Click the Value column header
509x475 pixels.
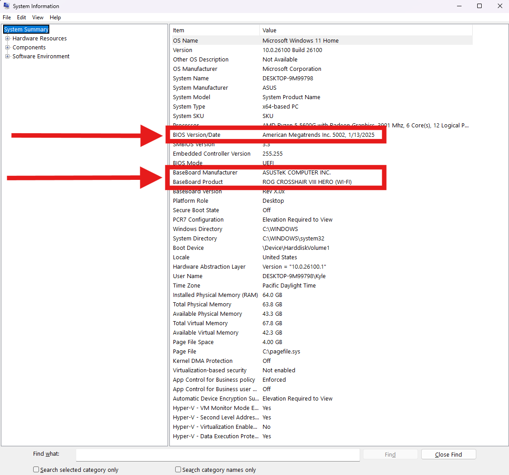pos(366,30)
